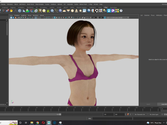Viewport: 167px width, 125px height.
Task: Click the left panel vertical scrollbar
Action: [7, 29]
